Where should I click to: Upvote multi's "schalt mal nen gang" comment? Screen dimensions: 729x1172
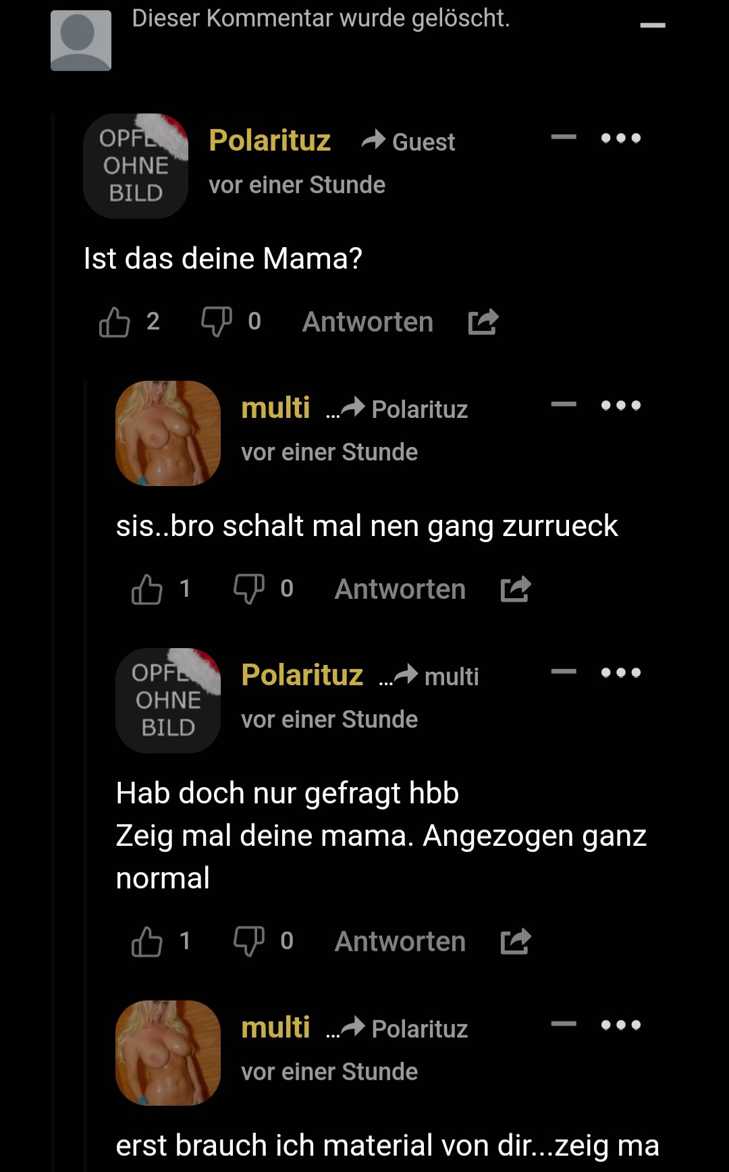pyautogui.click(x=146, y=589)
